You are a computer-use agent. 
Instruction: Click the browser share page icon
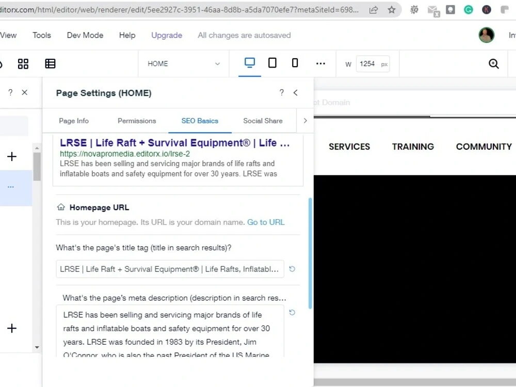click(374, 10)
